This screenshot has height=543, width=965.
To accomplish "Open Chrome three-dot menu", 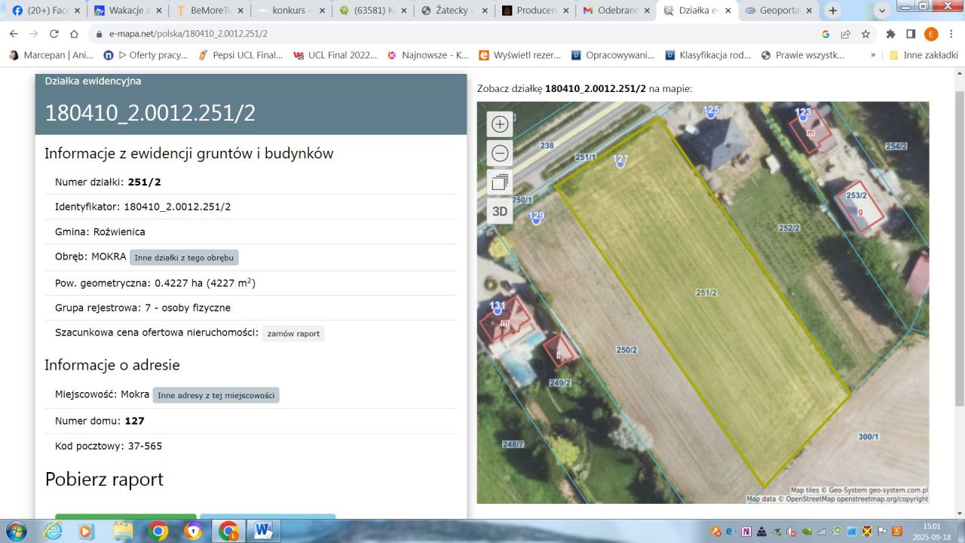I will (x=951, y=34).
